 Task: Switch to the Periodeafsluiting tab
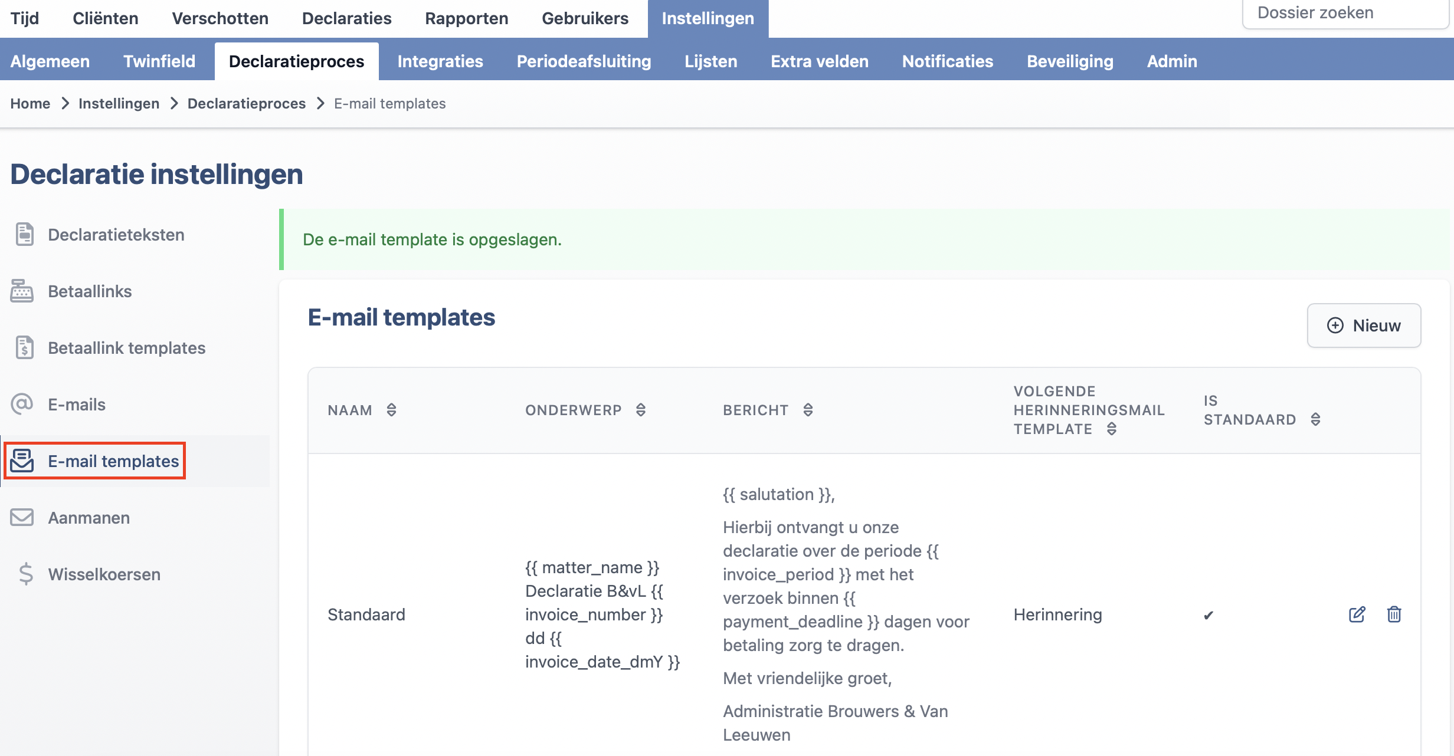pyautogui.click(x=584, y=61)
